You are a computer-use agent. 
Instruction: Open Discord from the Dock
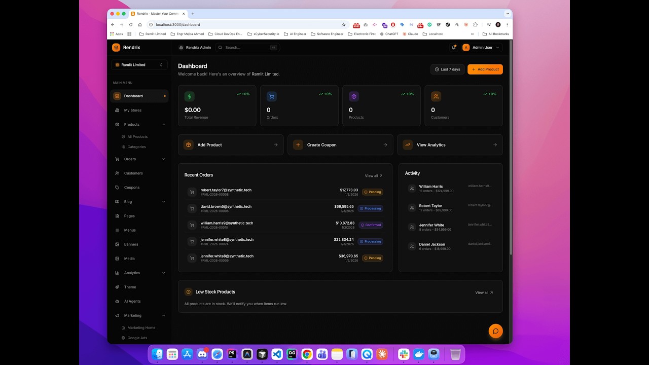pyautogui.click(x=202, y=354)
